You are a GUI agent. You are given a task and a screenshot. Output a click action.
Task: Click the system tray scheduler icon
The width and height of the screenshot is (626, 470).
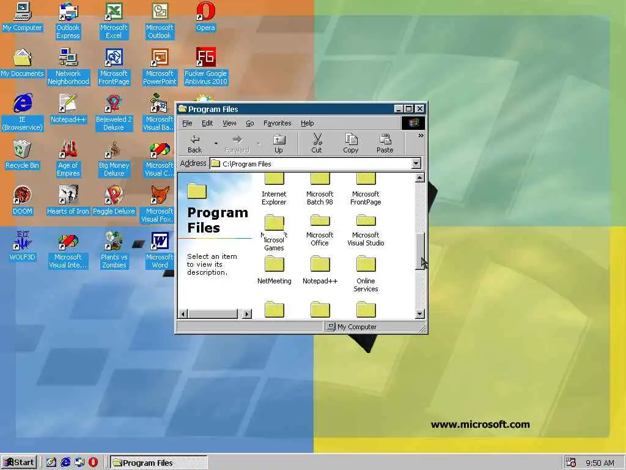coord(571,463)
